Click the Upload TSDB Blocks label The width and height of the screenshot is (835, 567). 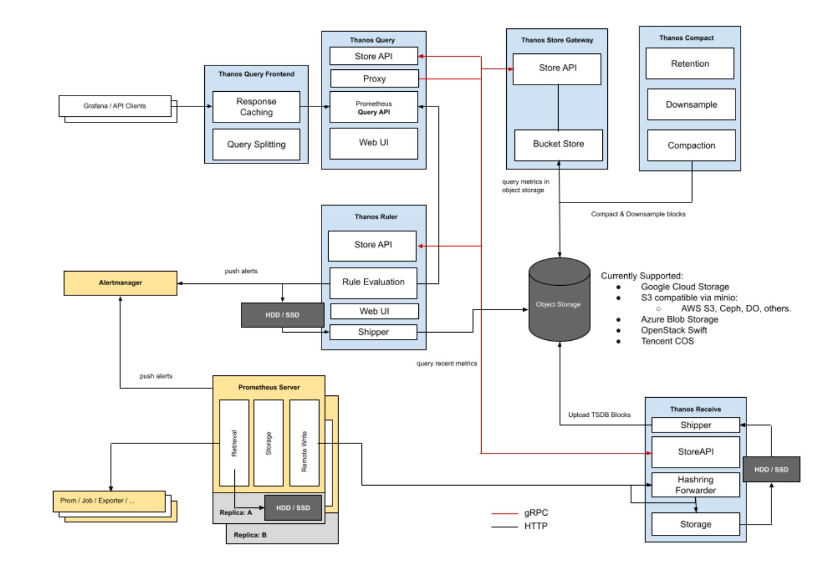[599, 415]
